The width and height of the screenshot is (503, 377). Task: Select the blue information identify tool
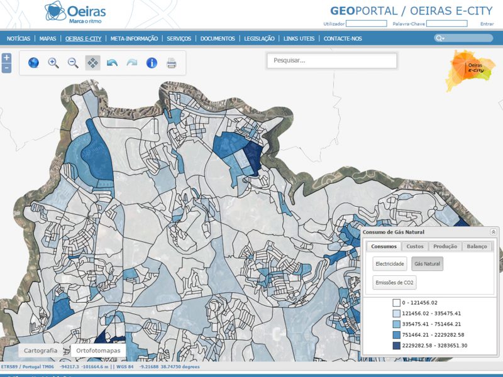click(x=152, y=63)
